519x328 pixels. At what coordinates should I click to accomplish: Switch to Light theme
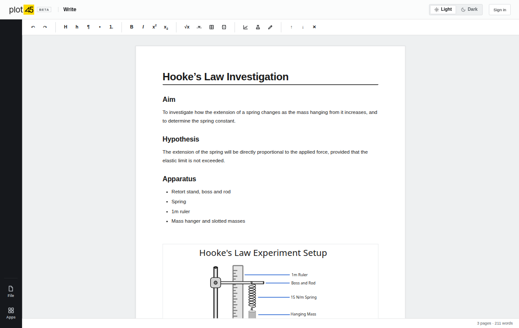[443, 9]
